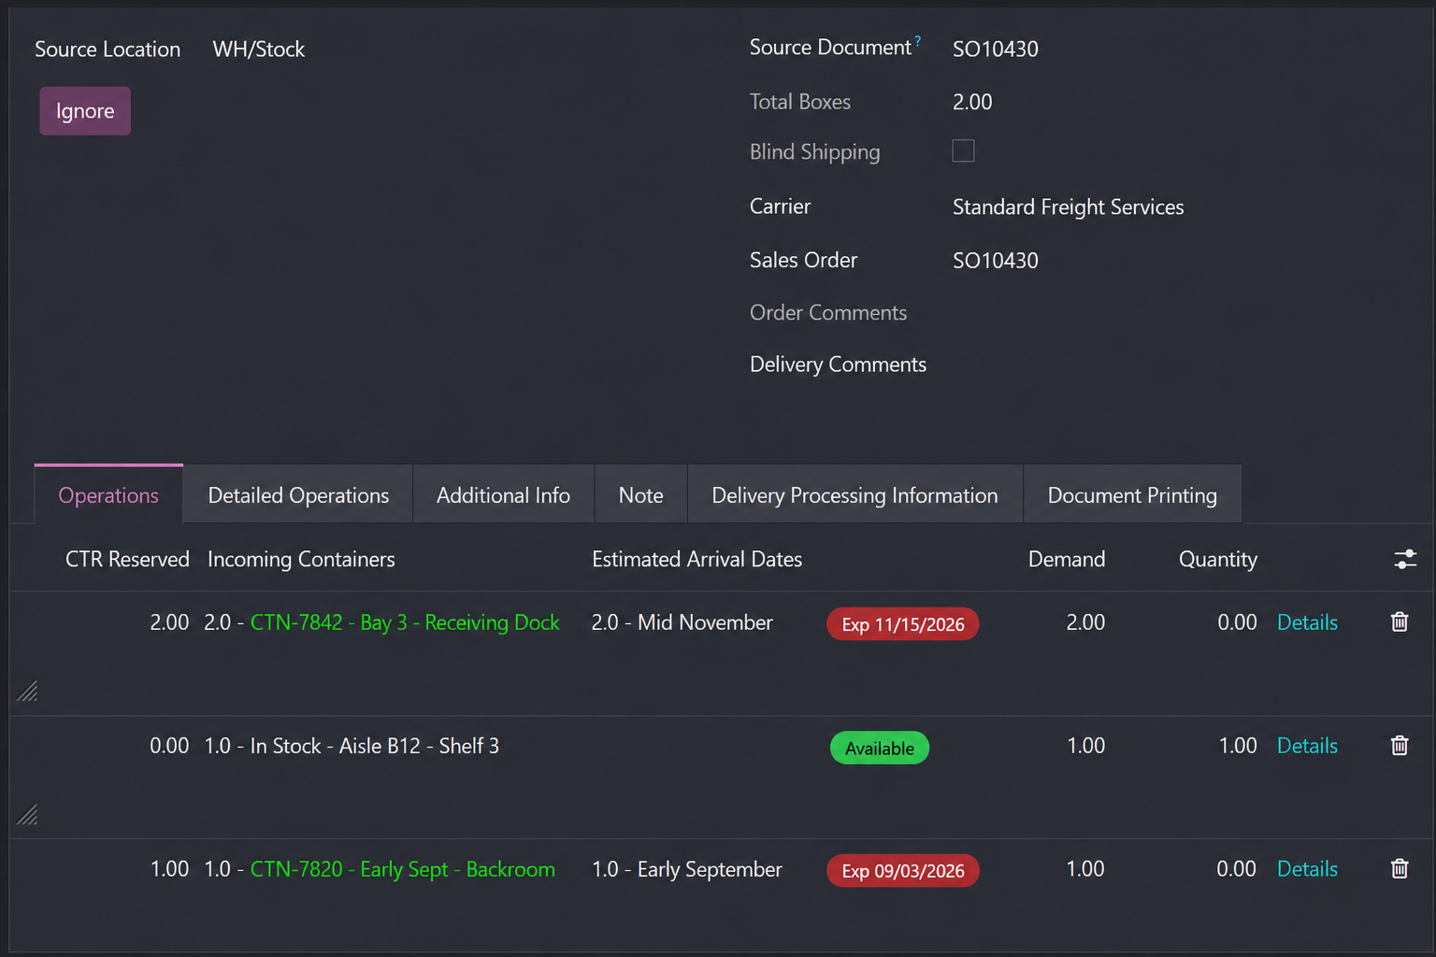Viewport: 1436px width, 957px height.
Task: Click the '2.0 - Mid November' cell
Action: 682,622
